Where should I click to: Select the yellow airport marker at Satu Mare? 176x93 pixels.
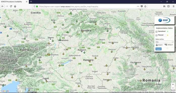127,48
